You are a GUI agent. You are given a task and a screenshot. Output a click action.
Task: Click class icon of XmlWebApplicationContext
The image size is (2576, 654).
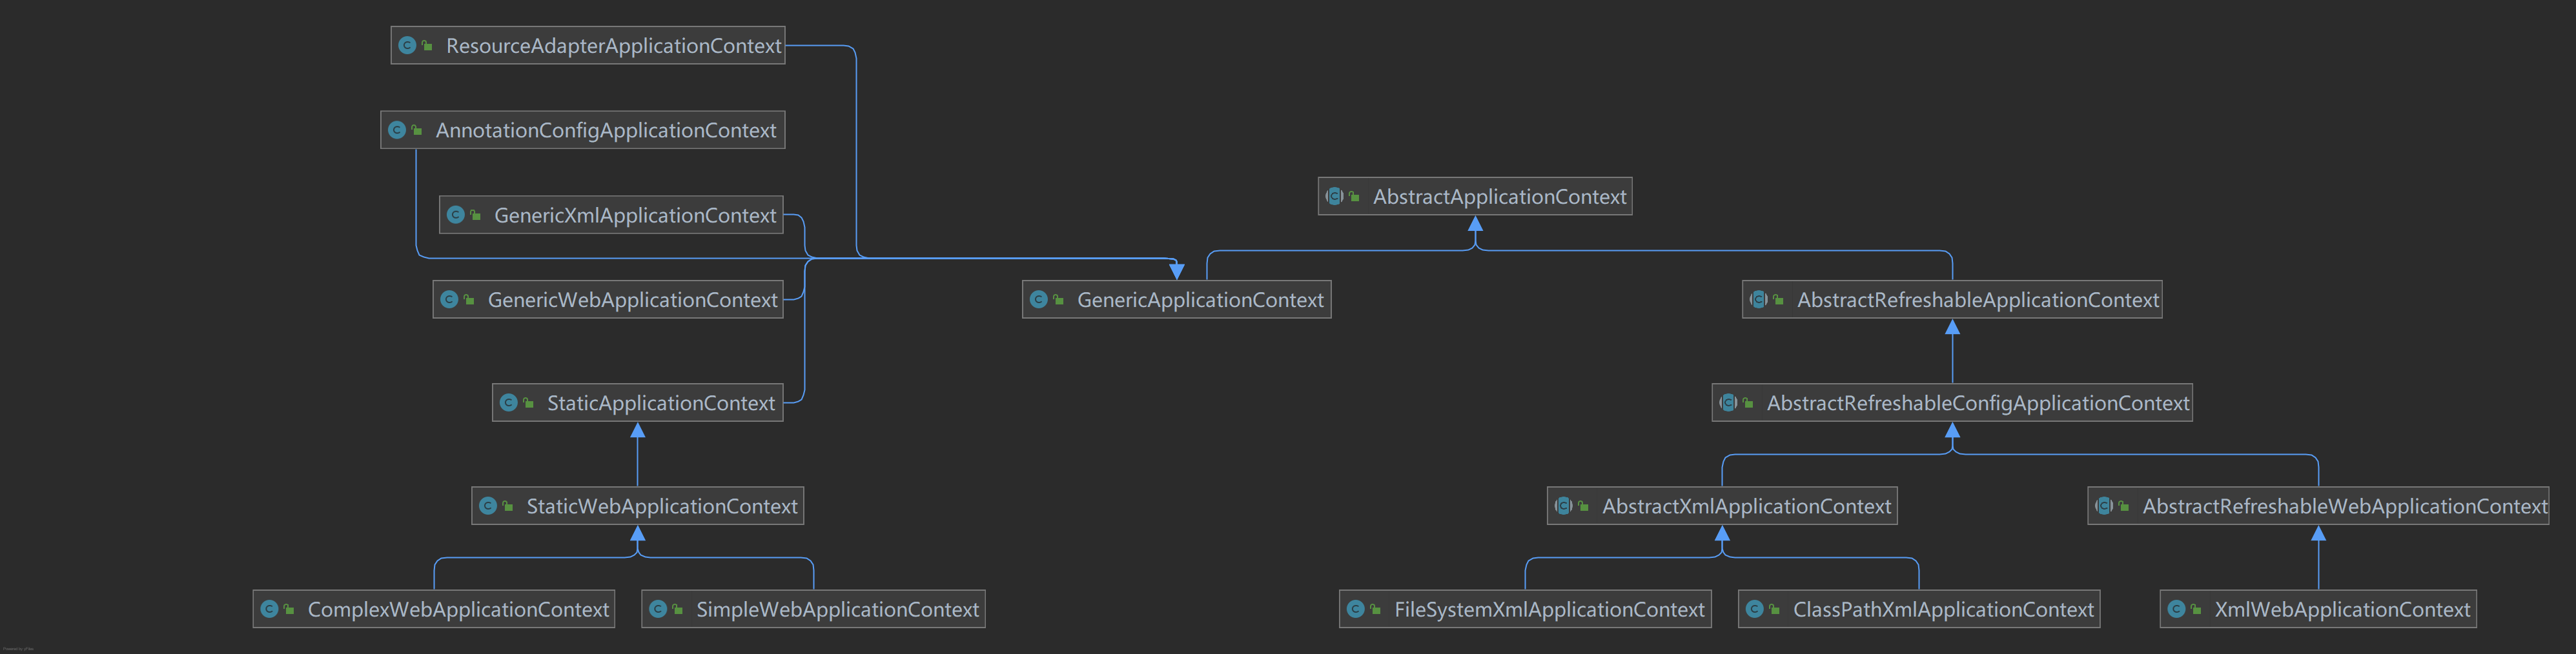2176,609
